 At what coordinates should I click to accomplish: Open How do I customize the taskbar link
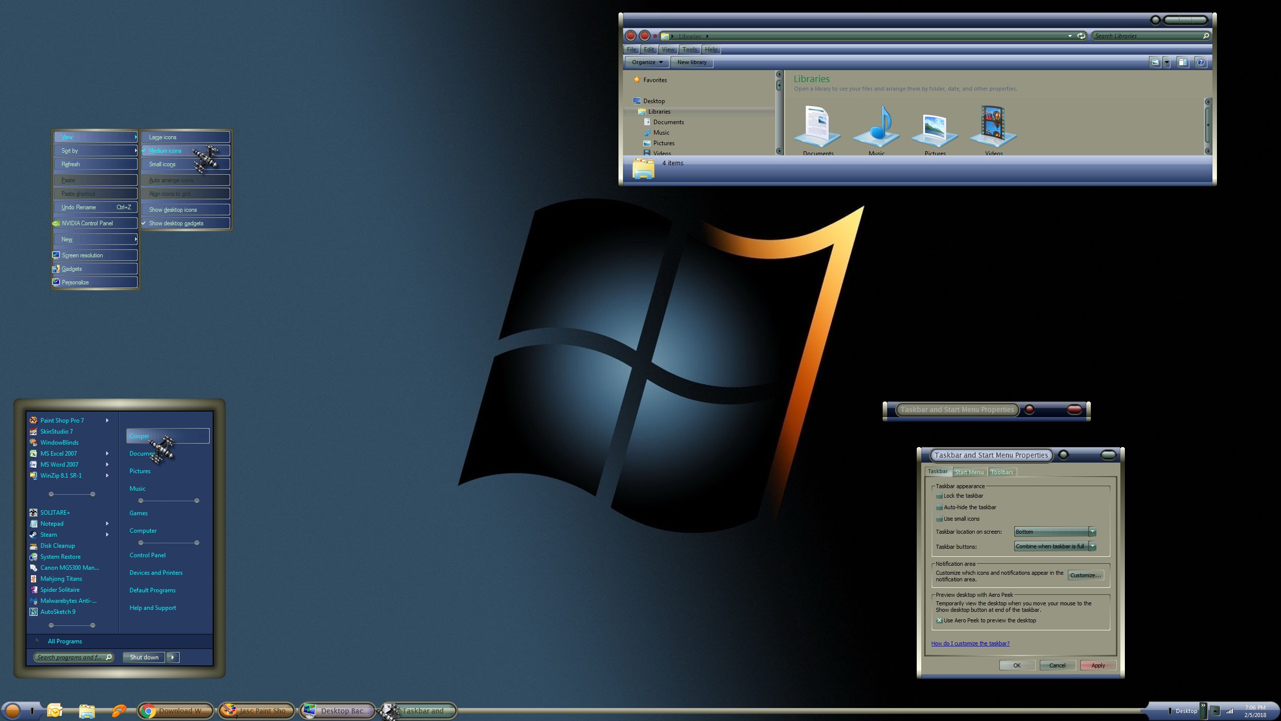(x=970, y=643)
